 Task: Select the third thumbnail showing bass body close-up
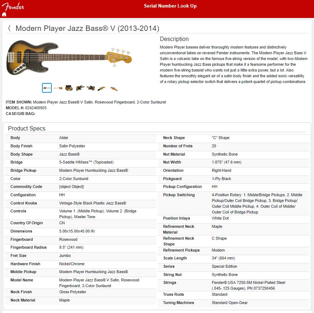[69, 88]
